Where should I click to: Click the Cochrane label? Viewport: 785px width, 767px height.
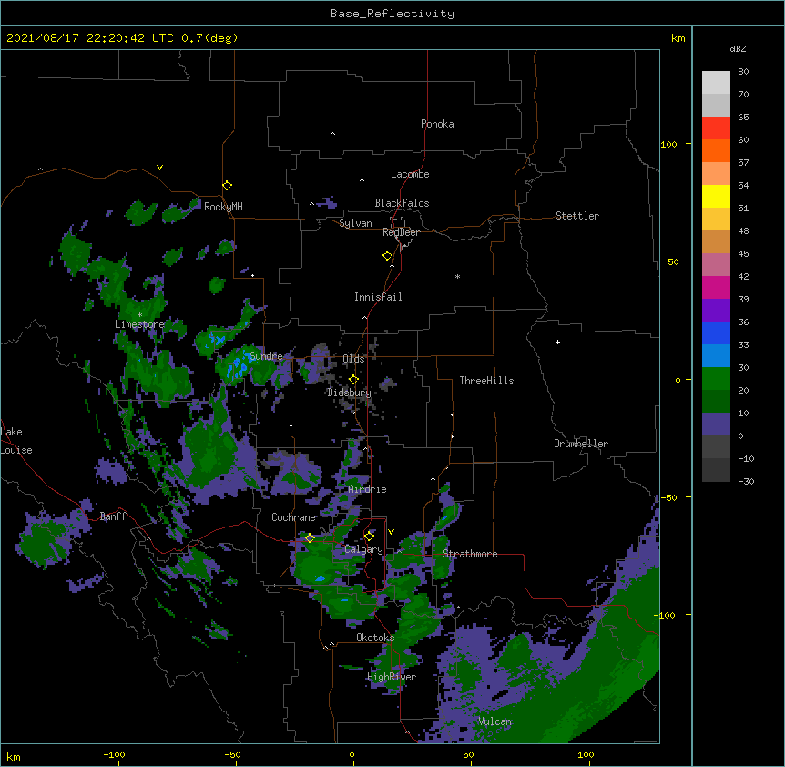(293, 517)
